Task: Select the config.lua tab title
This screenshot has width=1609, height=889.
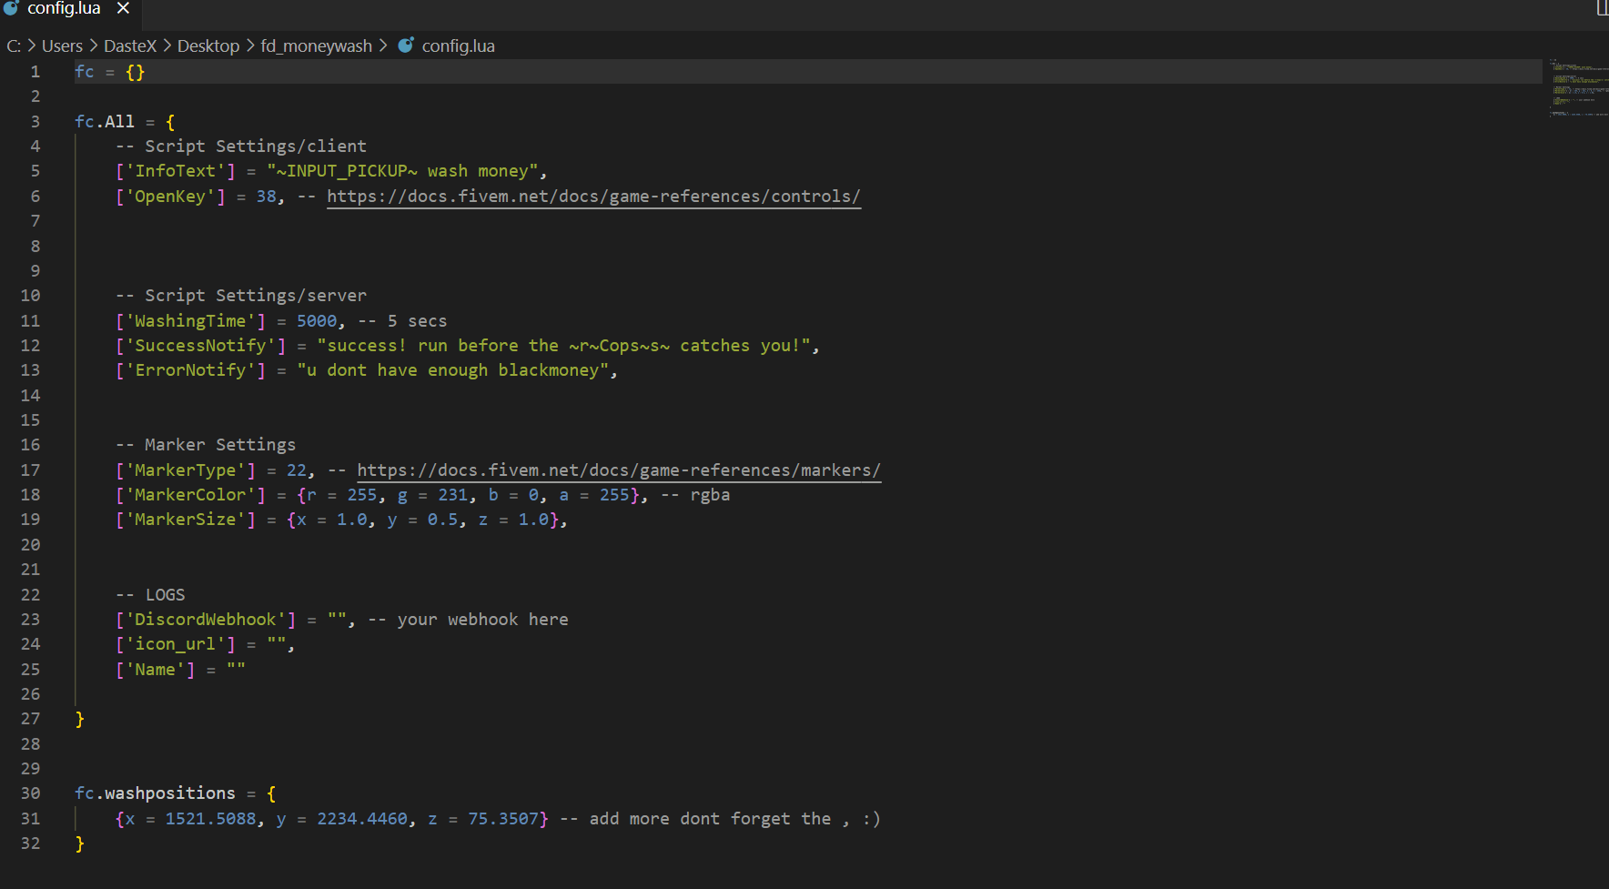Action: click(x=64, y=8)
